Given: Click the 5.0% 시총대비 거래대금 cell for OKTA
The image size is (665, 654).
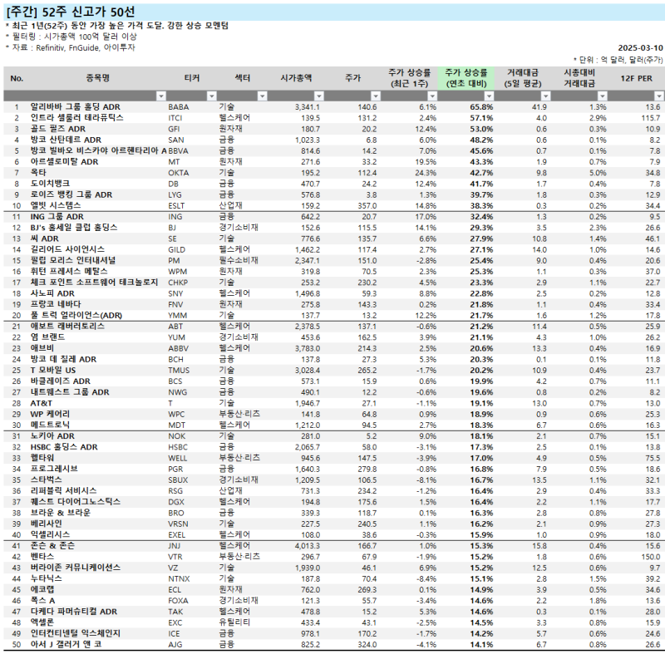Looking at the screenshot, I should click(598, 173).
